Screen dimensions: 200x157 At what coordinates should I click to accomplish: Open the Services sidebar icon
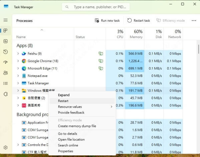[x=5, y=94]
